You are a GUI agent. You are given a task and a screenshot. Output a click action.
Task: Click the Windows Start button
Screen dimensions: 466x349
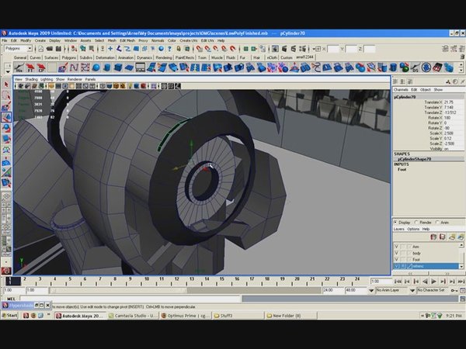coord(10,316)
